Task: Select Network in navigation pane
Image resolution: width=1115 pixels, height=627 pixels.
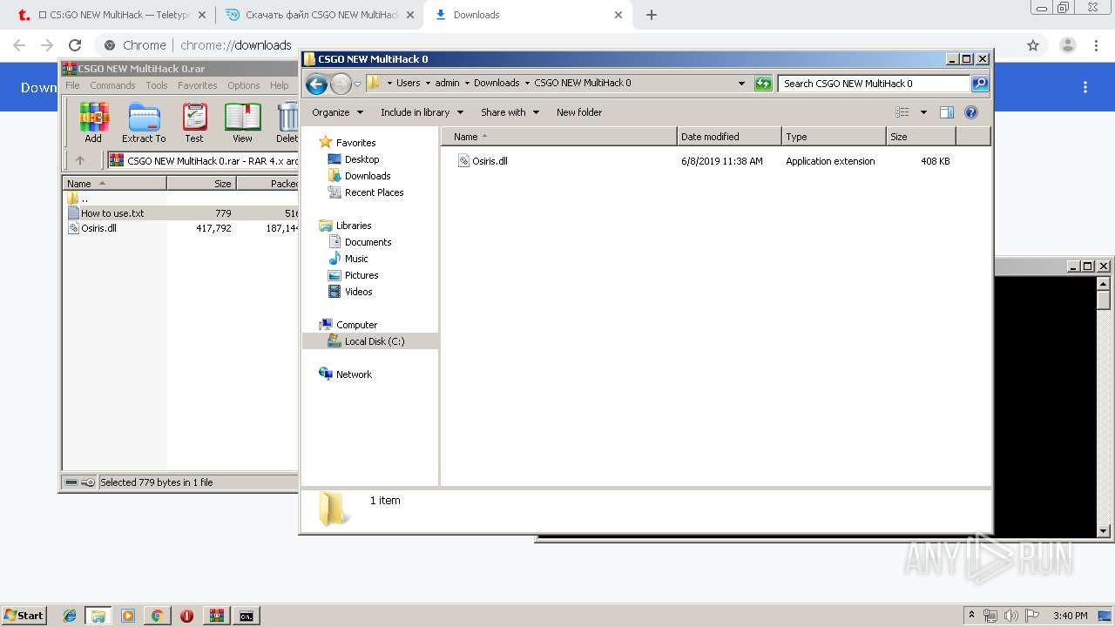Action: click(354, 374)
